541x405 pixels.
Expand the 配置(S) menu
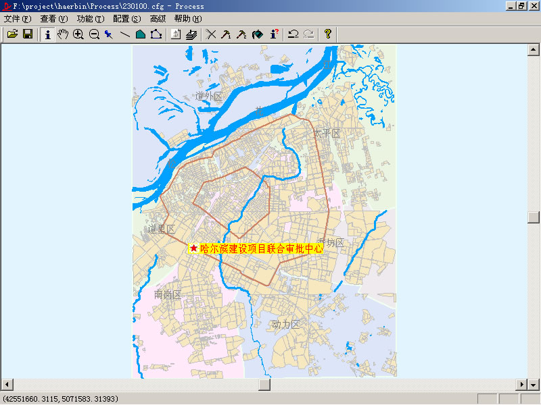127,19
